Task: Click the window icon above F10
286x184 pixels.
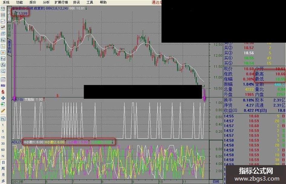Action: [3, 34]
